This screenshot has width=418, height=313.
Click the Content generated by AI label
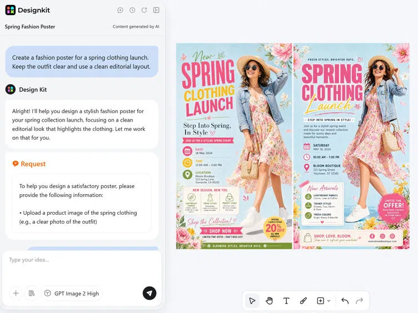[x=136, y=27]
